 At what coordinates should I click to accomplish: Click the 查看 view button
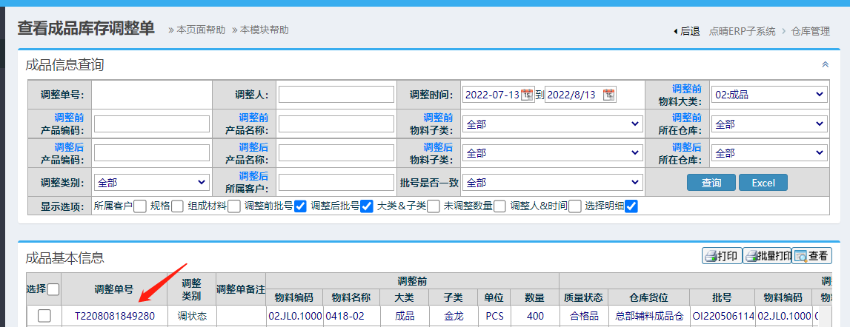pyautogui.click(x=812, y=257)
